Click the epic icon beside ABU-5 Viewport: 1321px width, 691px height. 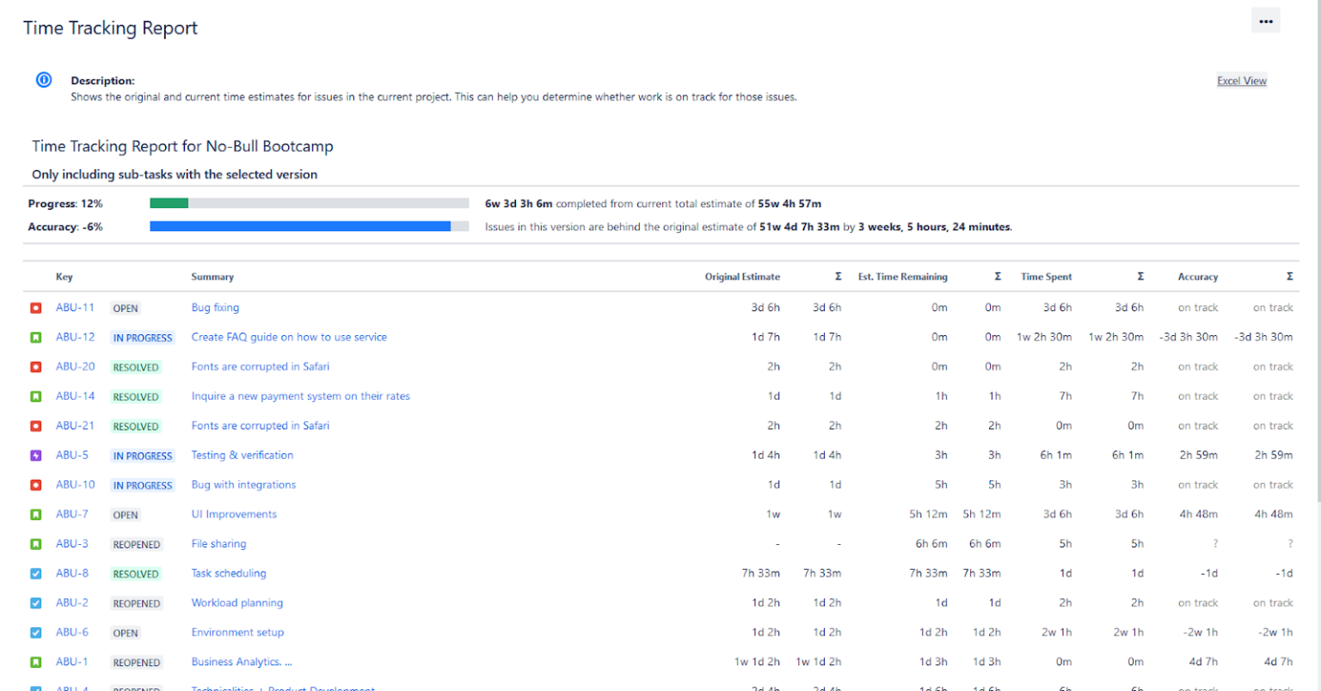click(x=36, y=455)
